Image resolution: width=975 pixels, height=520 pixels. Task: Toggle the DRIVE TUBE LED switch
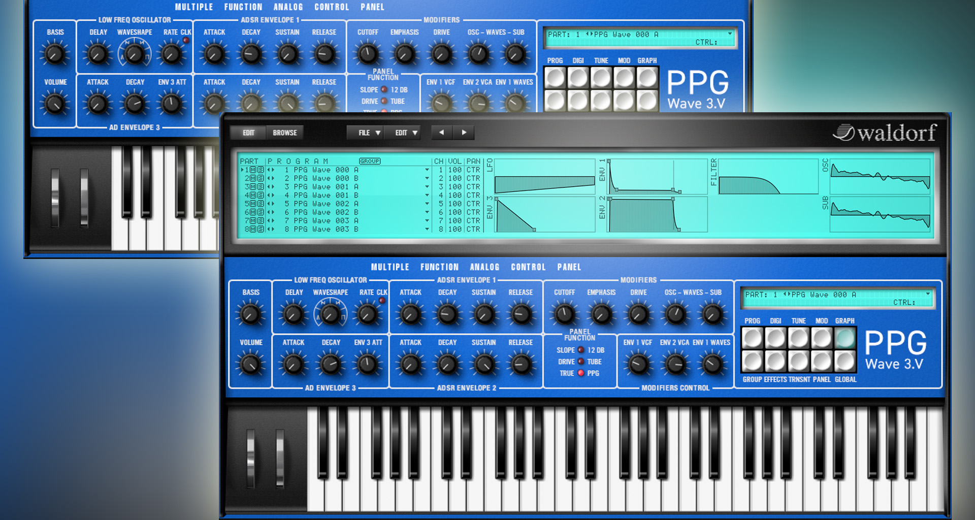581,362
